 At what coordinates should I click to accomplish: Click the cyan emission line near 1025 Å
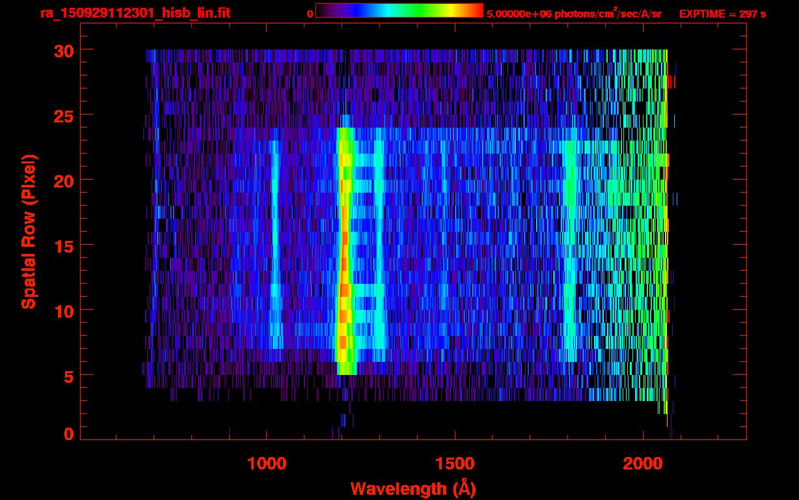(x=275, y=244)
